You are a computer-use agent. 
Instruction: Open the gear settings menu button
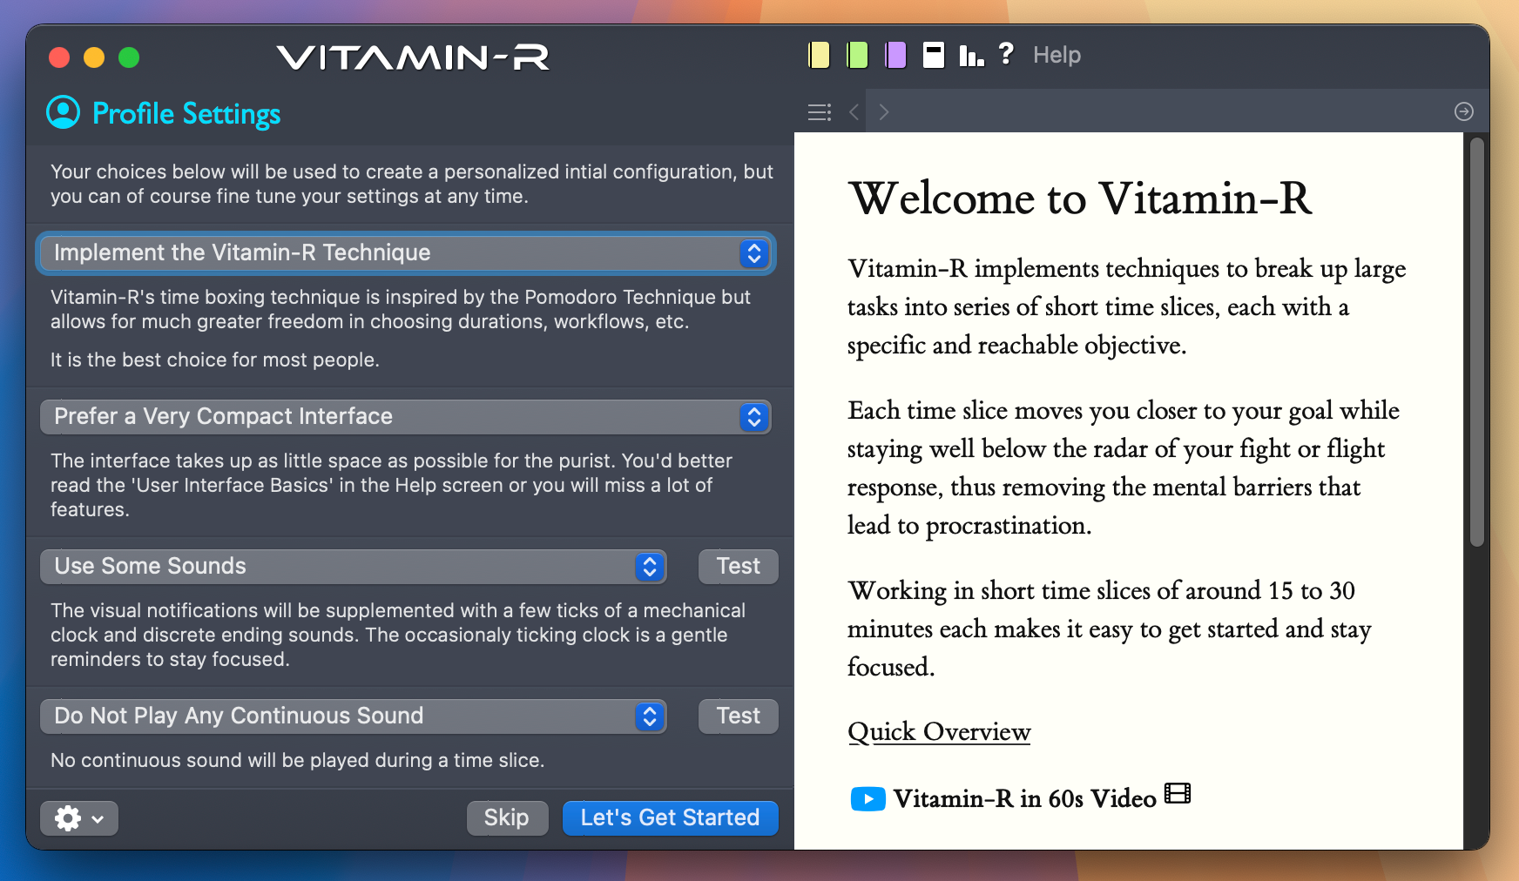tap(79, 818)
